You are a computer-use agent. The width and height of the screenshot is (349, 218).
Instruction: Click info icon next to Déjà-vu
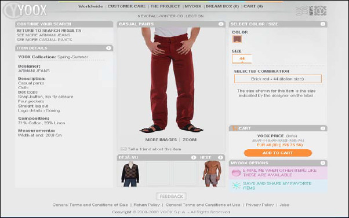click(194, 157)
